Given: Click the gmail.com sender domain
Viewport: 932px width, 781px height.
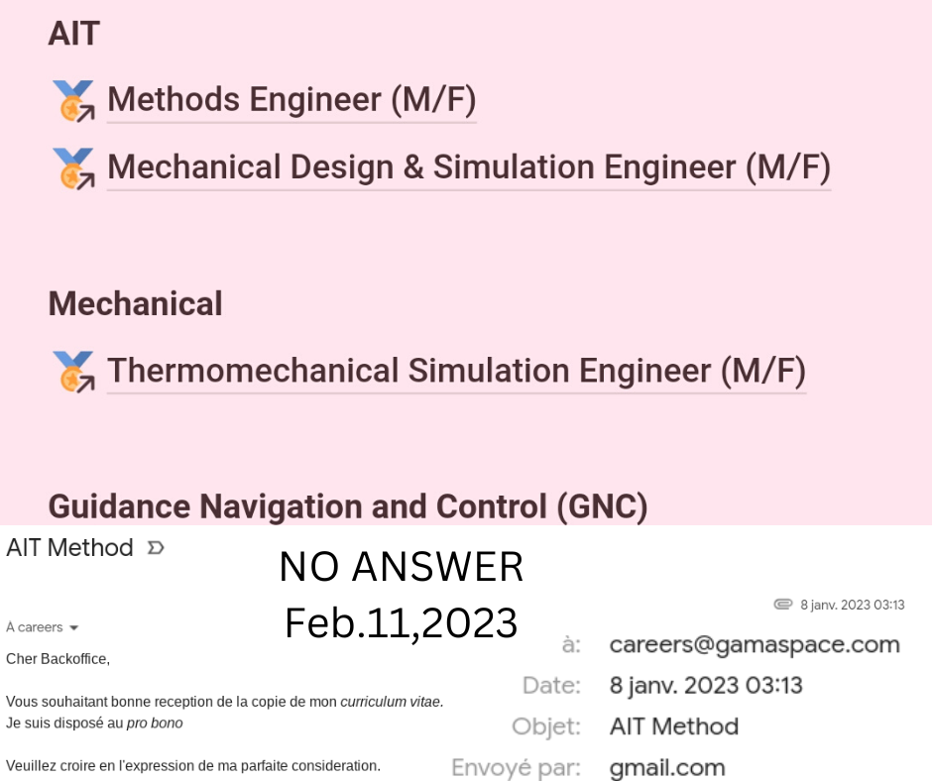Looking at the screenshot, I should (667, 767).
